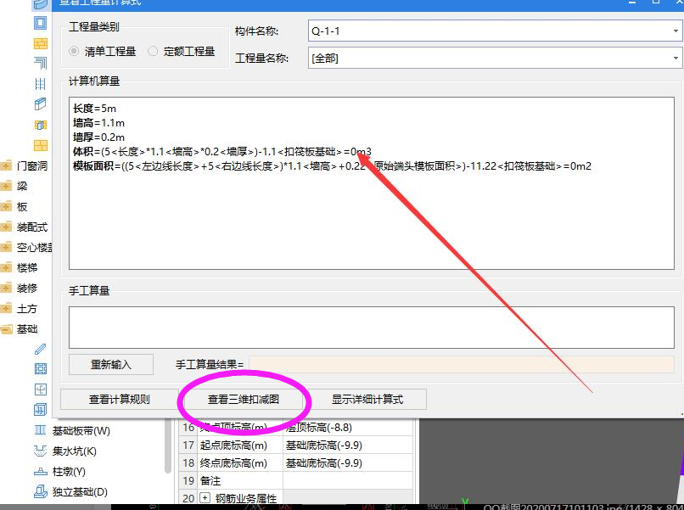
Task: Select 独立基础(D) in component list
Action: [x=80, y=491]
